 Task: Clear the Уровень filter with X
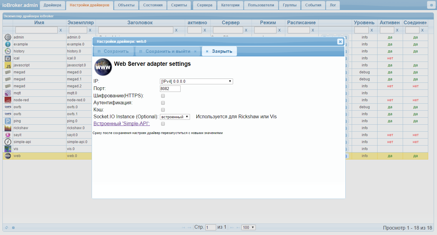pyautogui.click(x=372, y=30)
